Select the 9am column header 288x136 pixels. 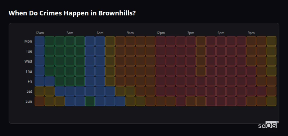(130, 33)
